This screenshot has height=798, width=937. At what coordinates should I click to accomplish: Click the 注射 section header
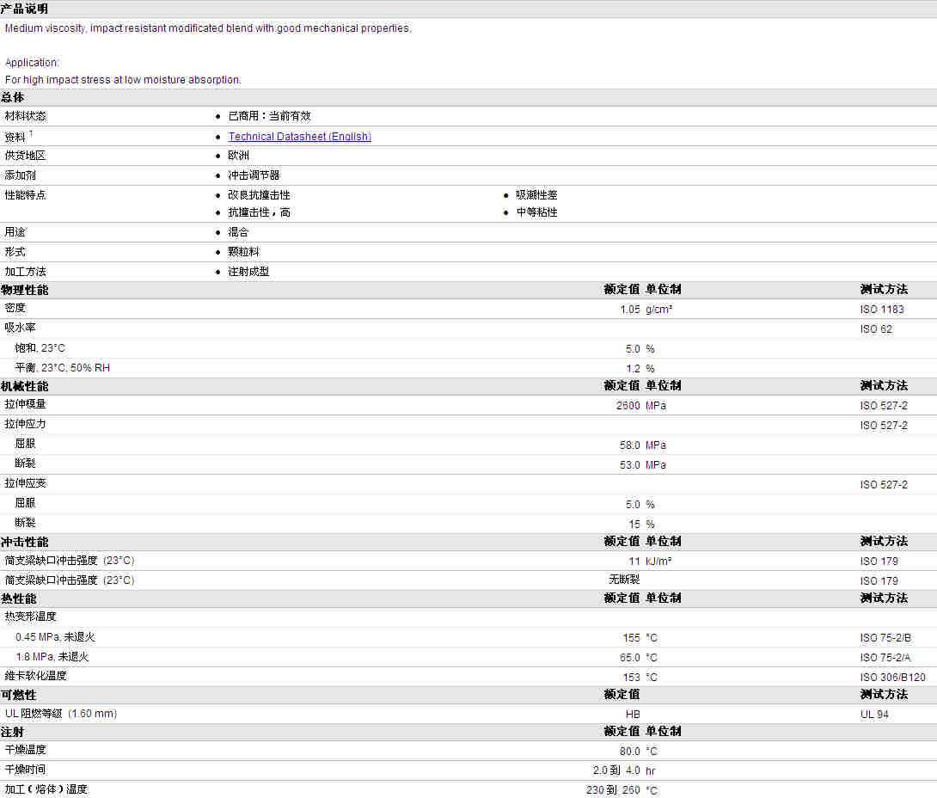click(13, 733)
